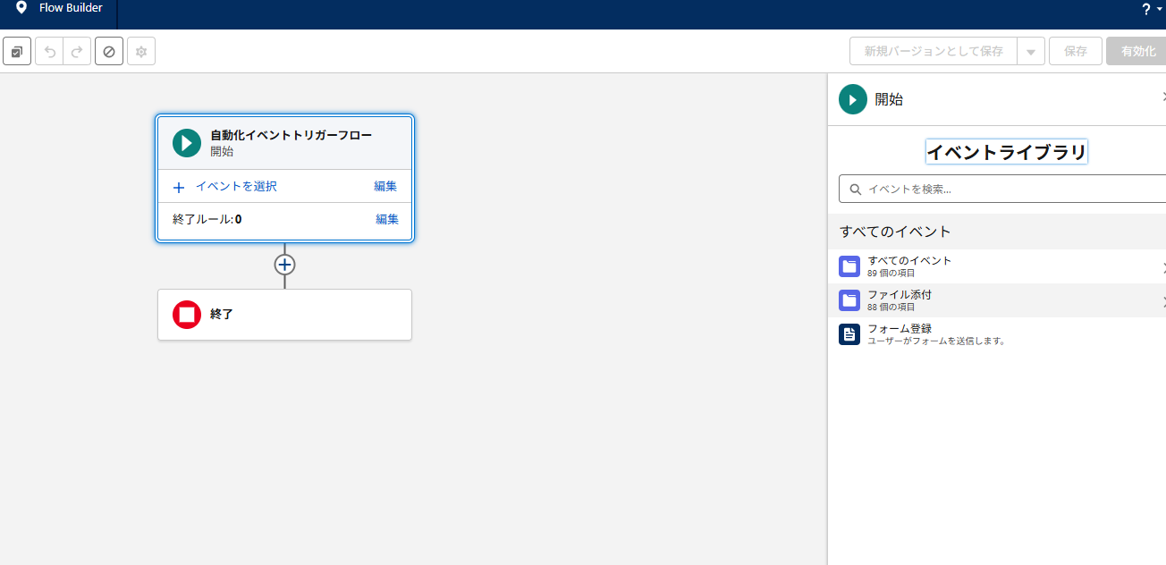Click the イベントライブラリ heading
1166x565 pixels.
coord(1006,152)
